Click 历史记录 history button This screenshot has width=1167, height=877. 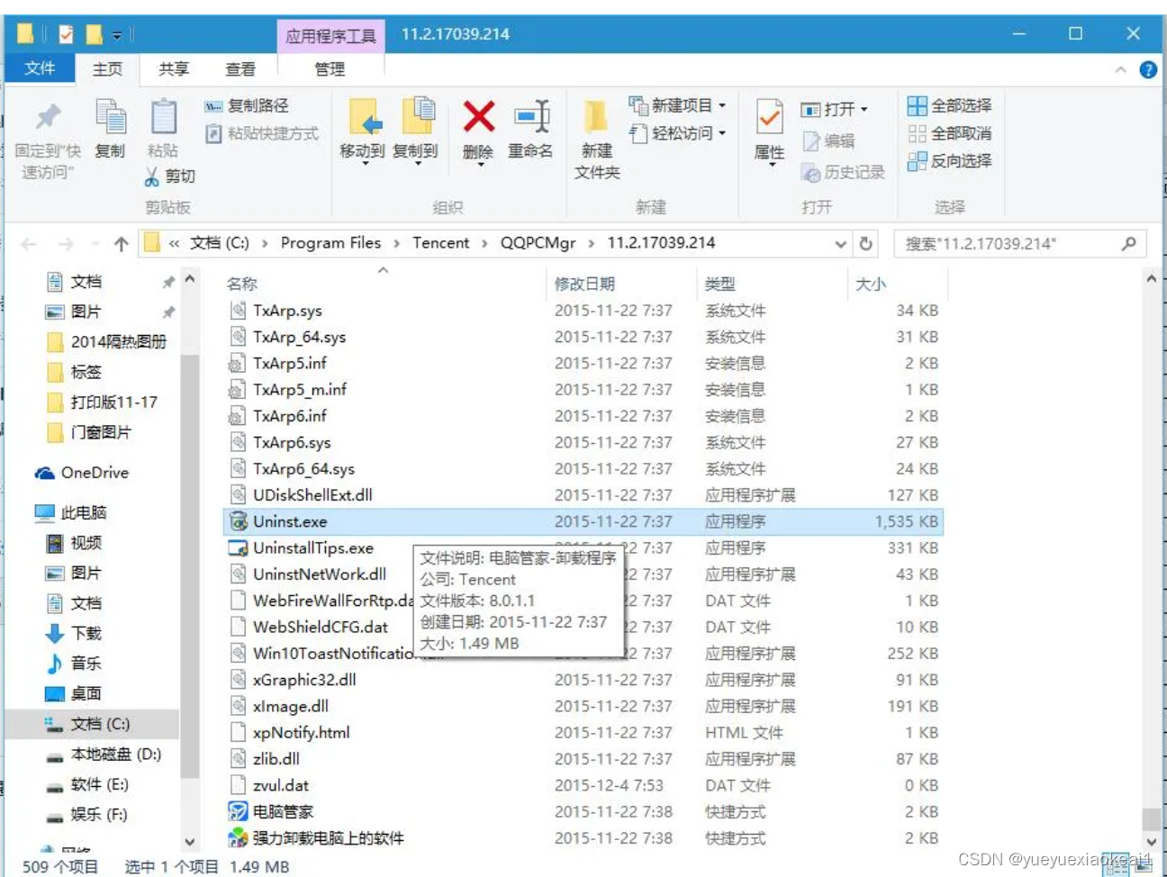843,172
